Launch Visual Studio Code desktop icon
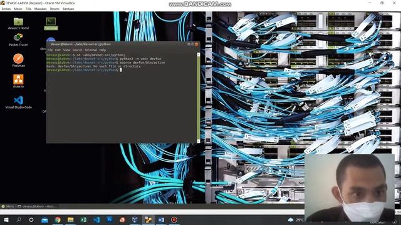 (18, 100)
